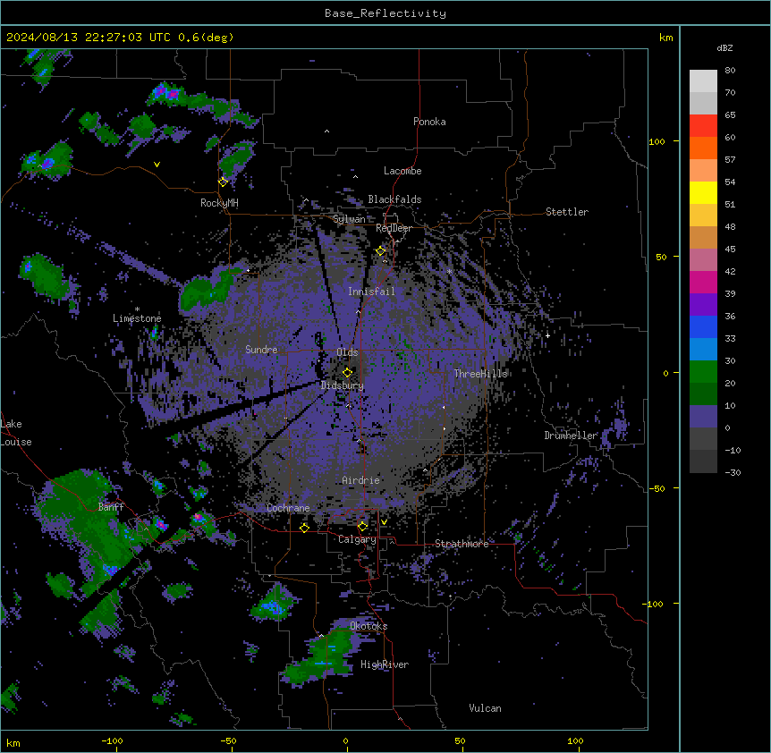Click the Banff label
This screenshot has width=771, height=753.
pyautogui.click(x=111, y=507)
